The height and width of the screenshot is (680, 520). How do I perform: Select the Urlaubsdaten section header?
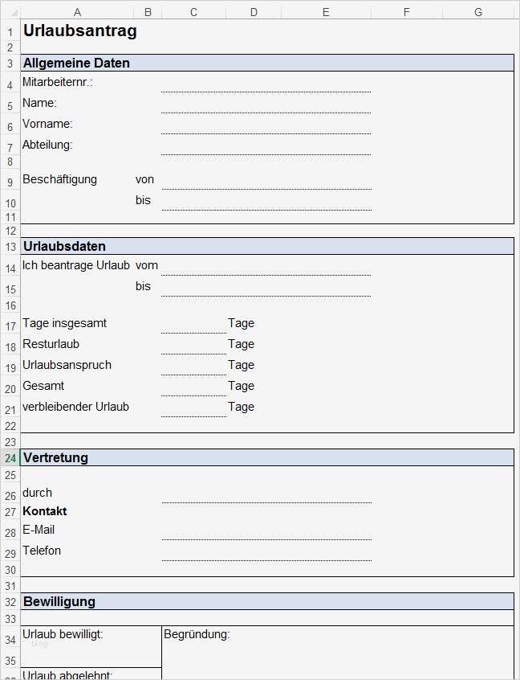pyautogui.click(x=160, y=246)
